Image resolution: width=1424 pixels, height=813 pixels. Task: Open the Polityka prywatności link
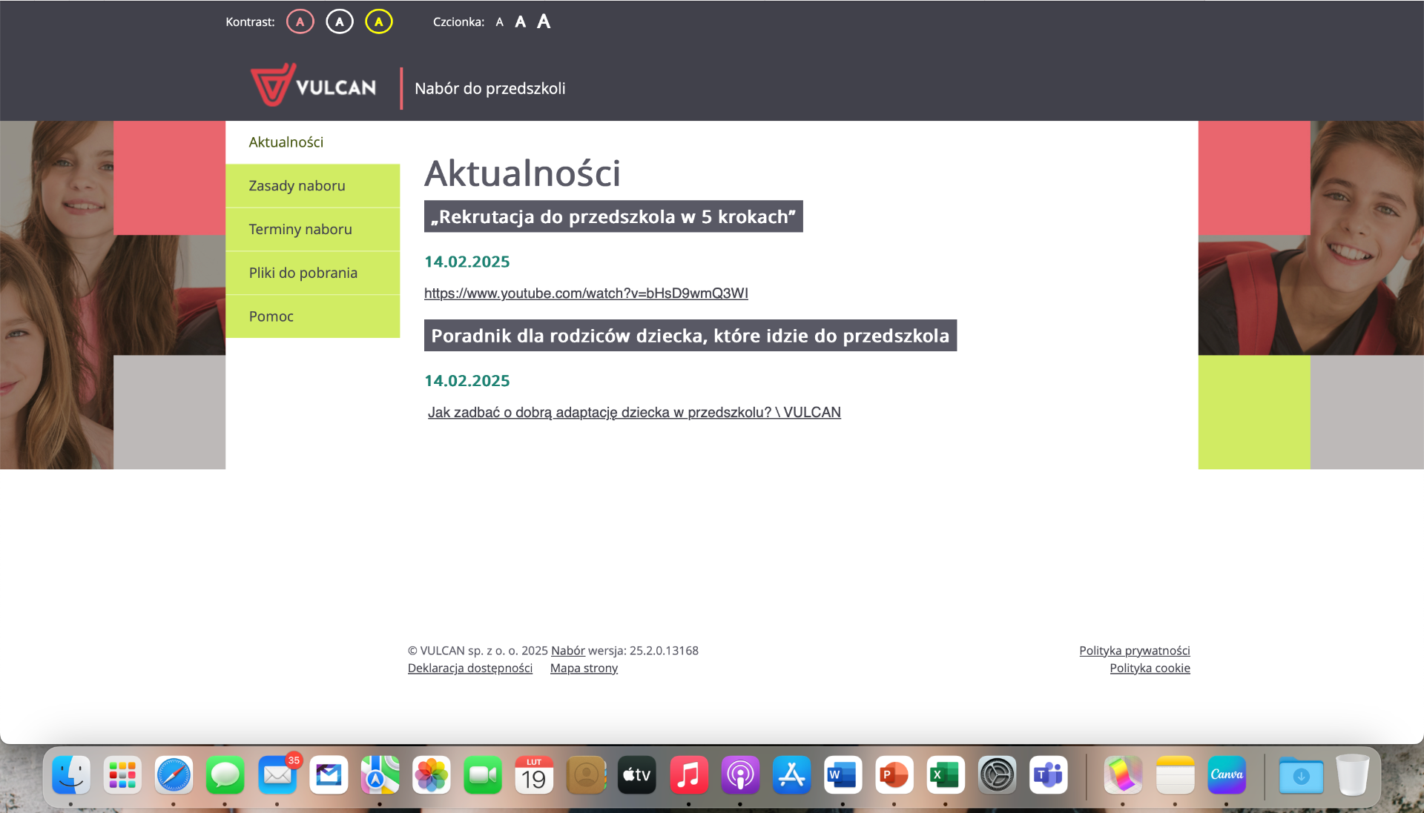(1134, 651)
